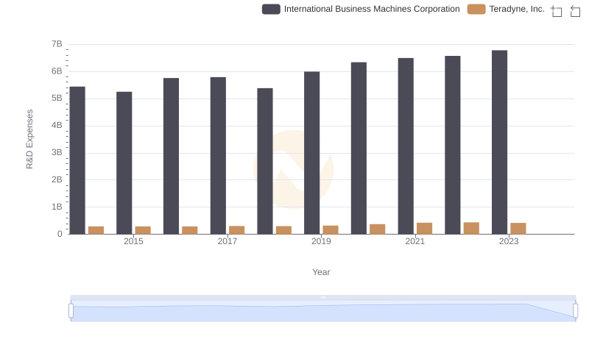Toggle Teradyne, Inc. legend swatch
The image size is (589, 339).
pyautogui.click(x=476, y=9)
